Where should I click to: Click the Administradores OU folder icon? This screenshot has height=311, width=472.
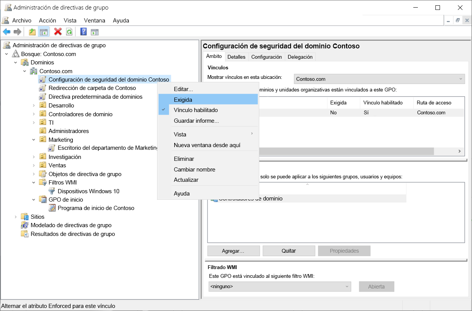coord(42,131)
